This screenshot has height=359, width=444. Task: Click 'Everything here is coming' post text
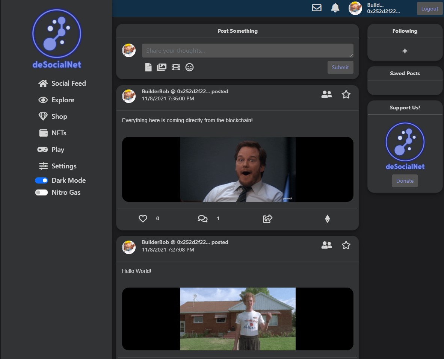(187, 120)
